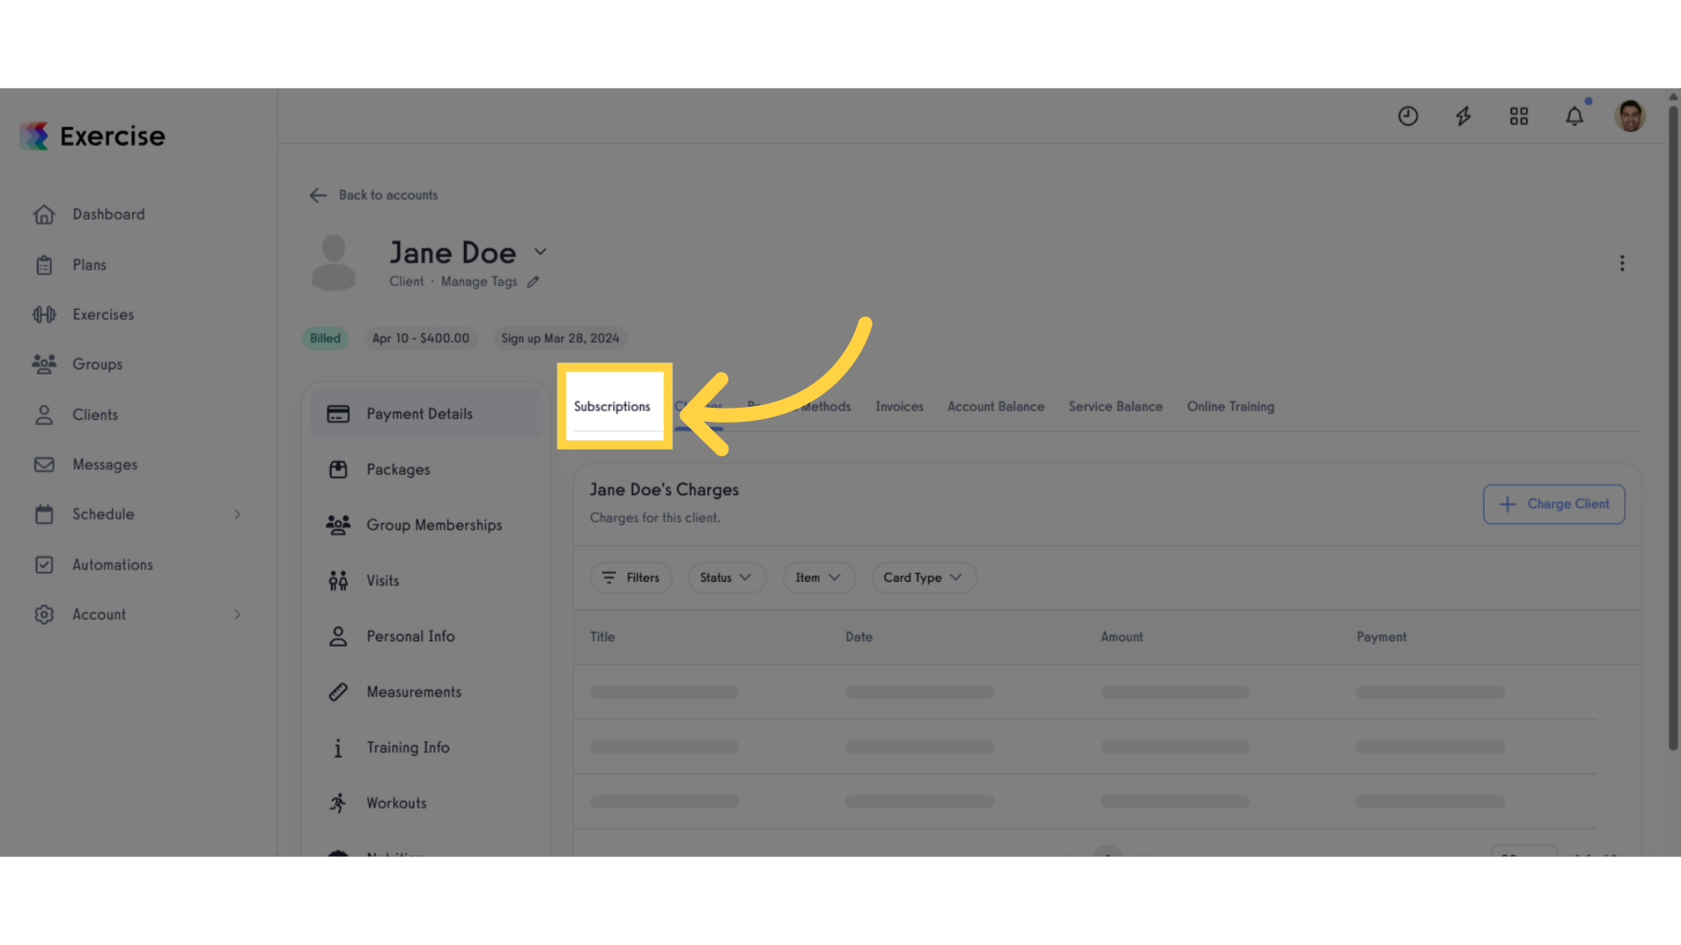Select the Service Balance tab
1681x945 pixels.
pos(1115,407)
